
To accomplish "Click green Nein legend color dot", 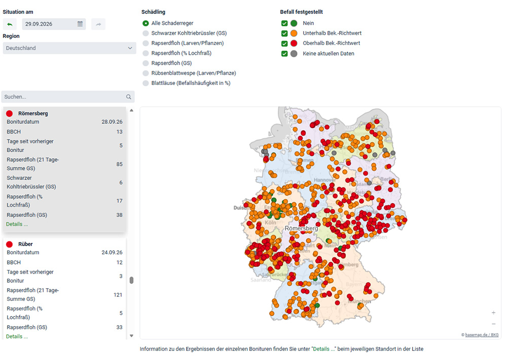I will click(294, 23).
